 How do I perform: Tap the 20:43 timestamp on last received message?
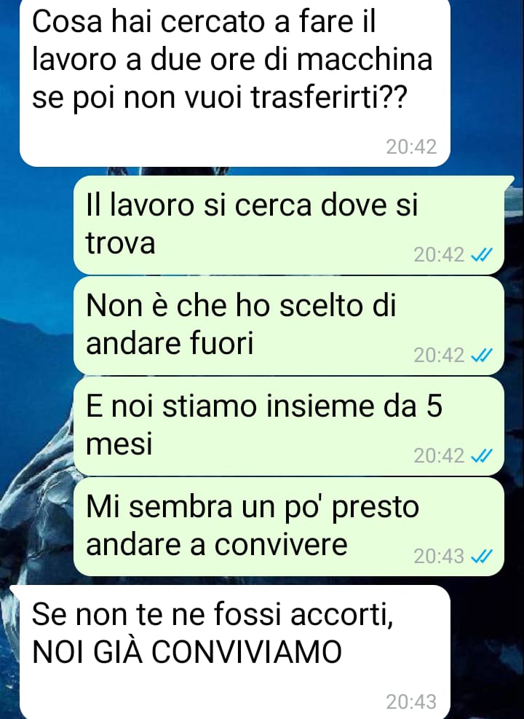pyautogui.click(x=411, y=702)
